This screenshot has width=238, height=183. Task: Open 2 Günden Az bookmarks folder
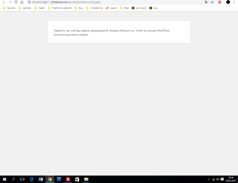pyautogui.click(x=94, y=8)
